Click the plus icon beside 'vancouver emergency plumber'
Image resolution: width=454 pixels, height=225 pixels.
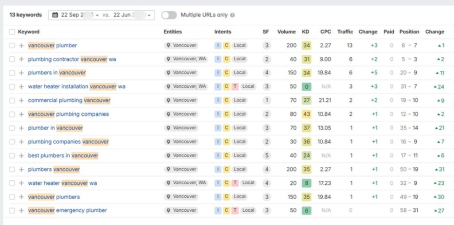(x=21, y=211)
